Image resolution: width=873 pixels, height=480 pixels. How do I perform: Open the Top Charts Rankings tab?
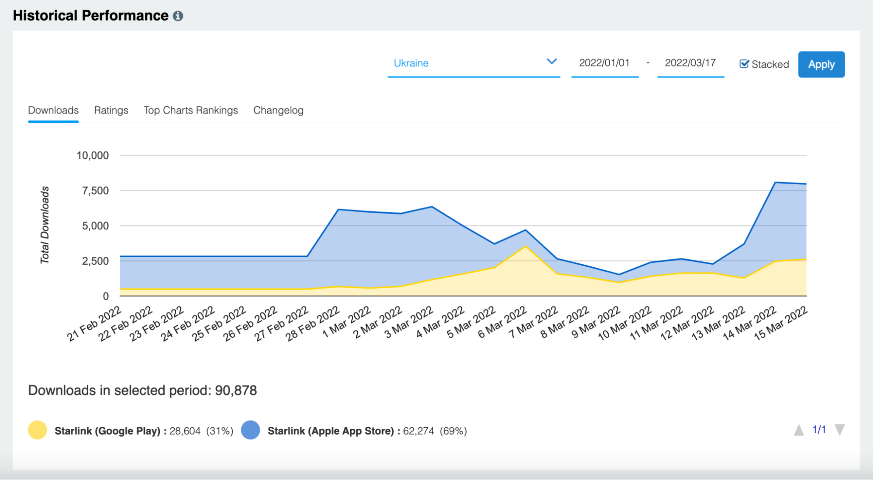tap(191, 110)
